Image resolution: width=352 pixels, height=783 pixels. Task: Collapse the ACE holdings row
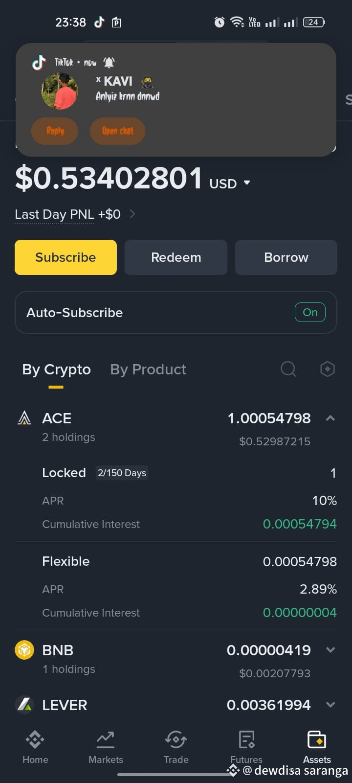(330, 418)
